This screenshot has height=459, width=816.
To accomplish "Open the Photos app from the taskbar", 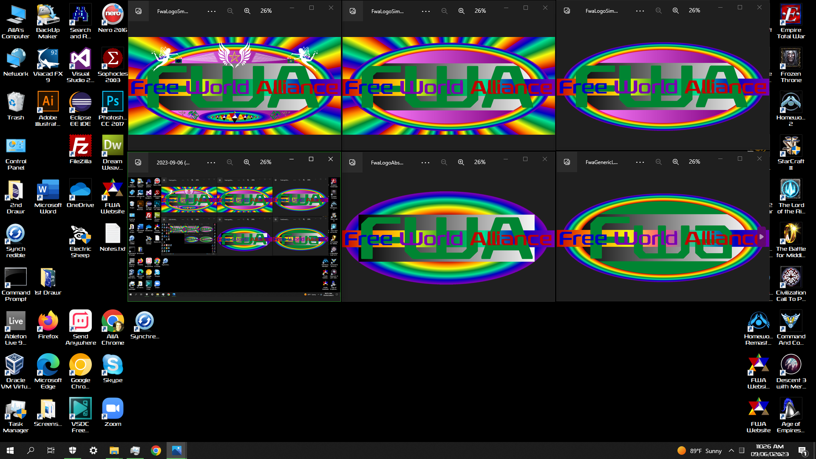I will tap(176, 450).
